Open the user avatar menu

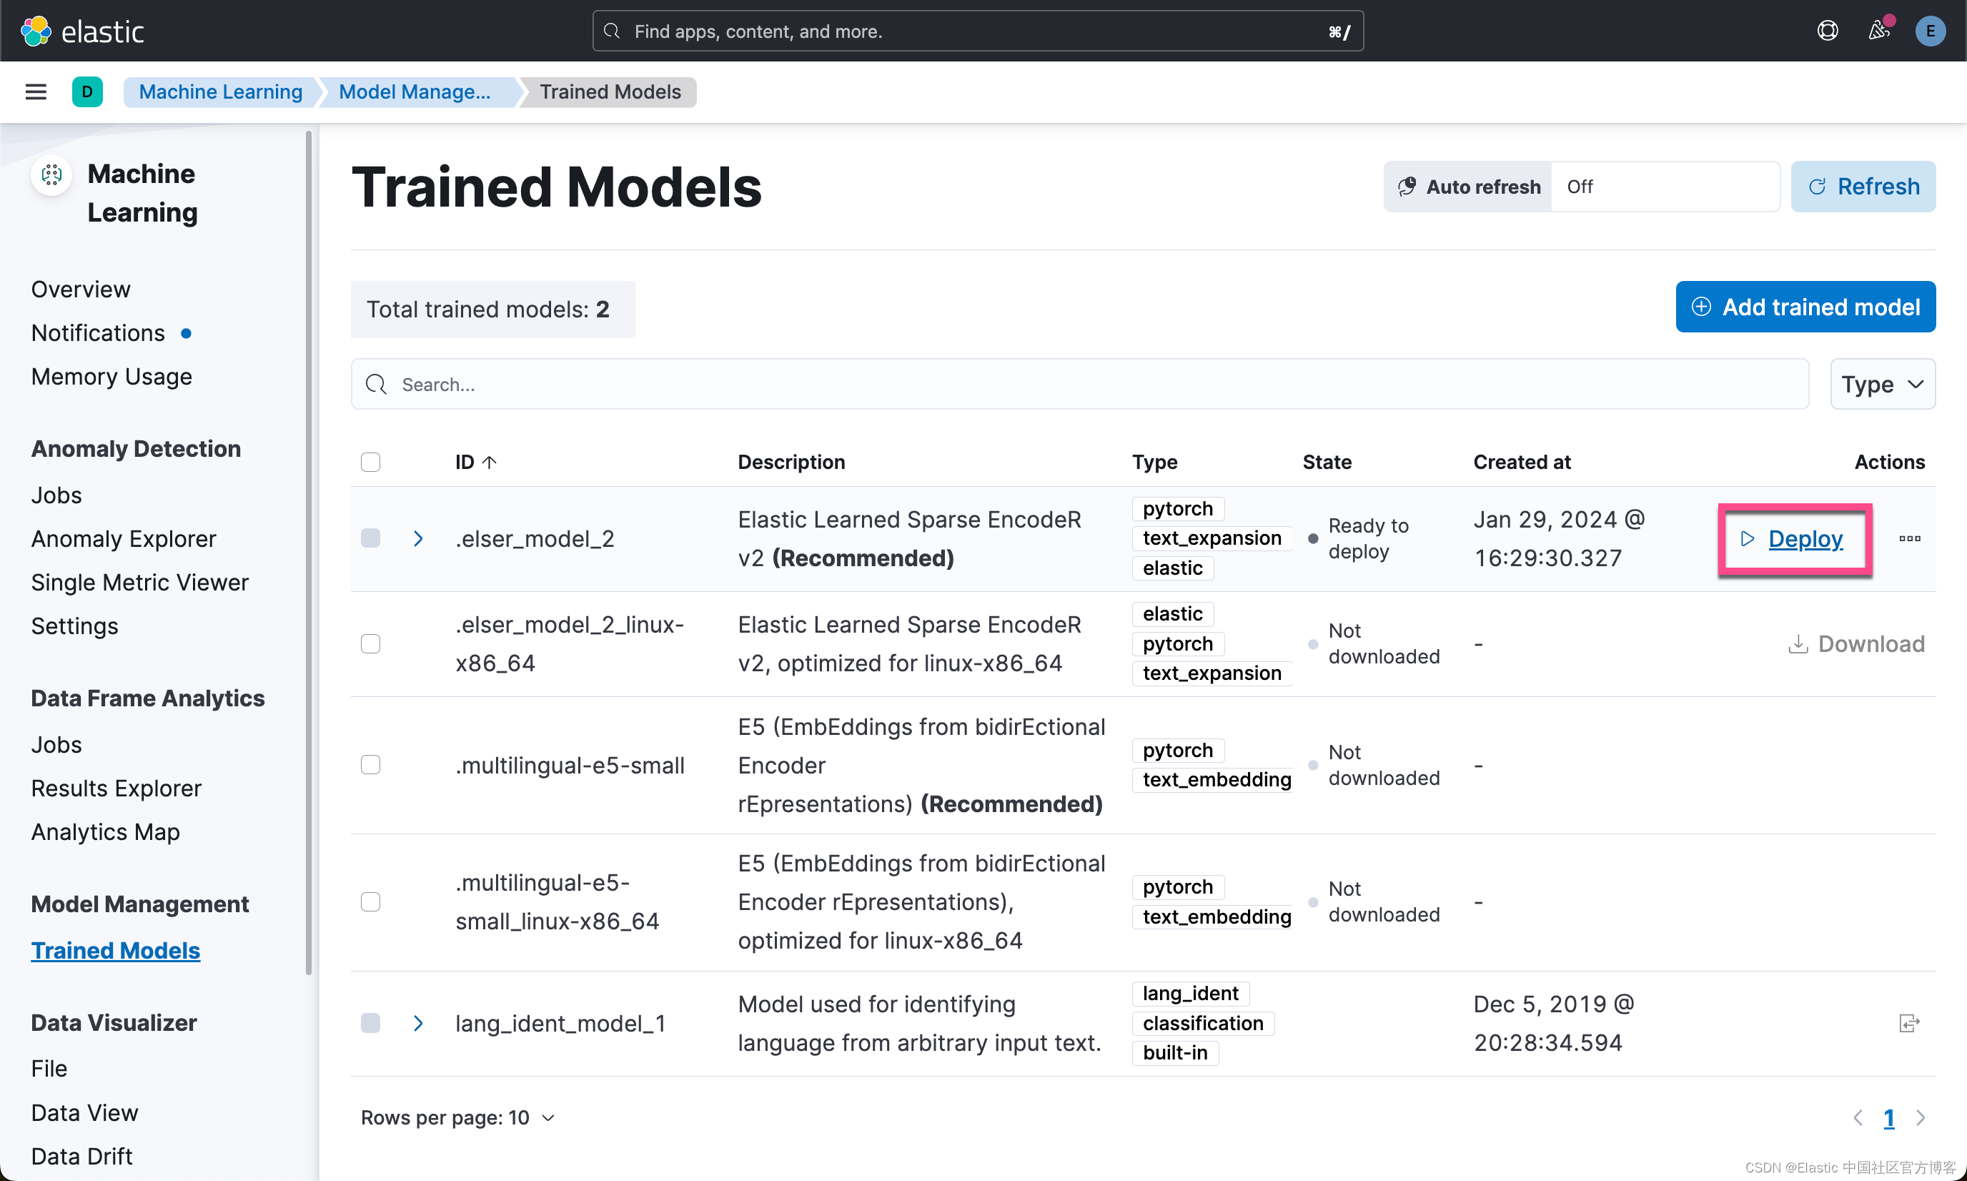[1931, 30]
